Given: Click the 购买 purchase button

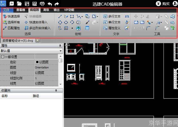Looking at the screenshot, I should pyautogui.click(x=163, y=4).
